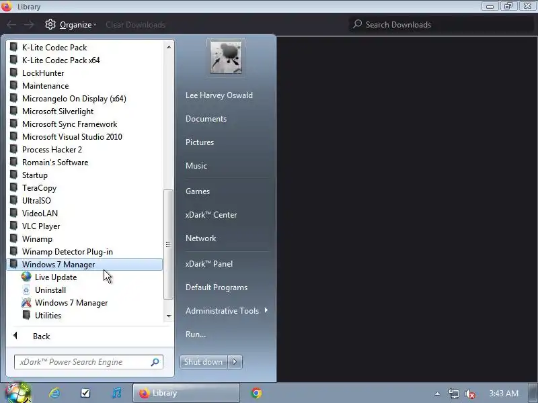538x403 pixels.
Task: Click the Search Downloads magnifier icon
Action: tap(358, 24)
